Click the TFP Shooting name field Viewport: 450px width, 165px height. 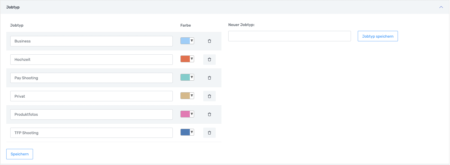point(91,133)
